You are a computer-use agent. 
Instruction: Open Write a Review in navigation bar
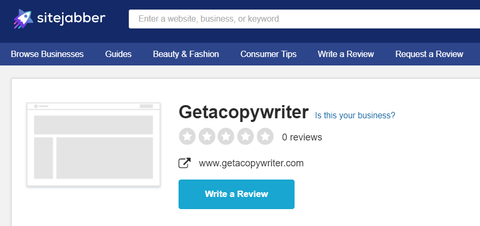[346, 54]
